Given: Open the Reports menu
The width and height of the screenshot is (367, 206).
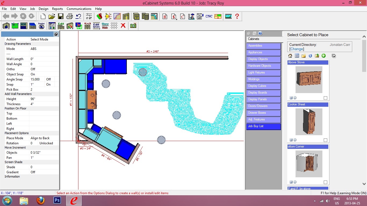Looking at the screenshot, I should pyautogui.click(x=57, y=9).
